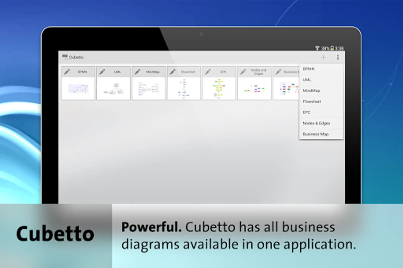Click the pencil icon on the Nodes and Edges card
Image resolution: width=403 pixels, height=268 pixels.
[243, 72]
